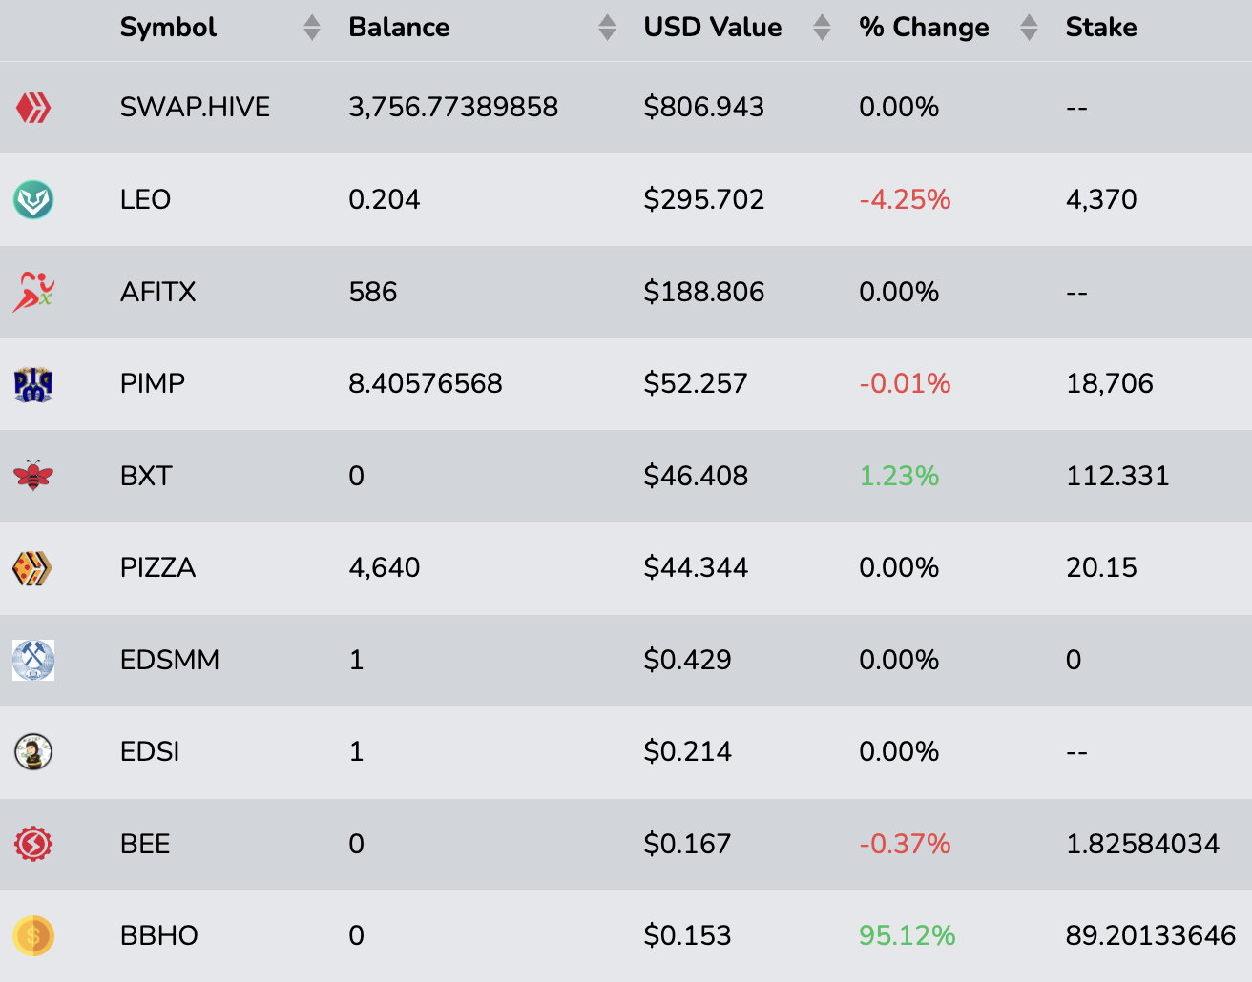This screenshot has width=1252, height=982.
Task: Click the EDSMM miner icon
Action: coord(33,660)
